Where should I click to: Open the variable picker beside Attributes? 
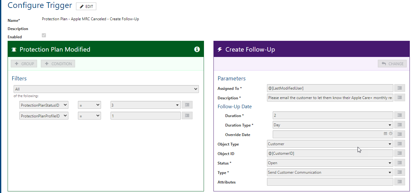pos(399,182)
